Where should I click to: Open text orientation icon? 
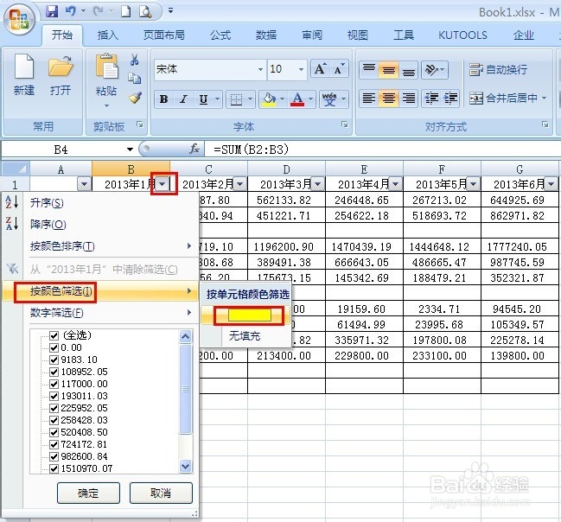(x=434, y=70)
